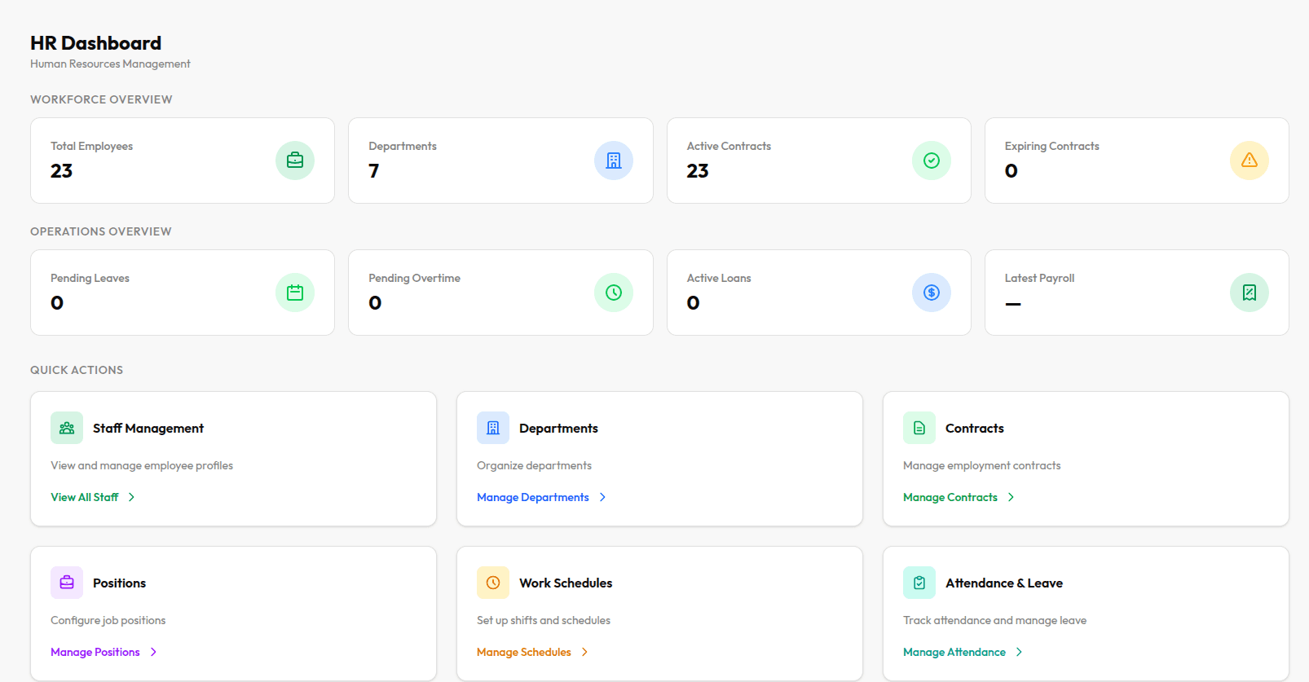Click the people icon beside Staff Management
1309x682 pixels.
(67, 428)
